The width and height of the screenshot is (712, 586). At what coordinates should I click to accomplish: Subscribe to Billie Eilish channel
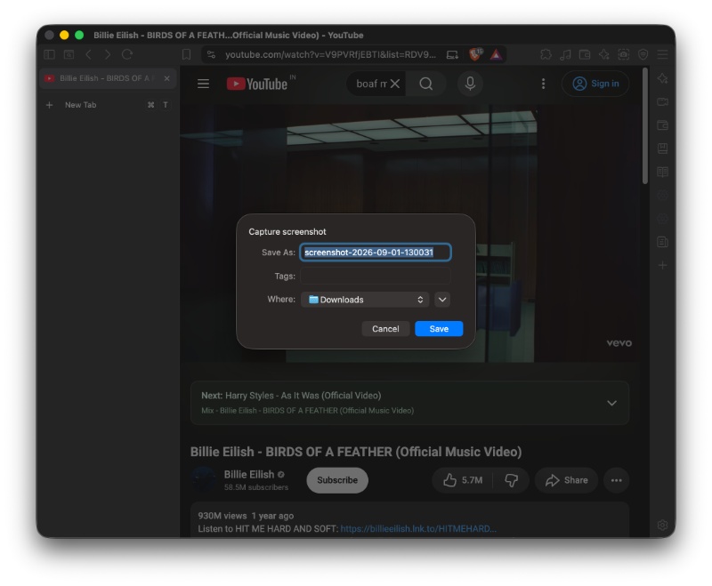(337, 480)
